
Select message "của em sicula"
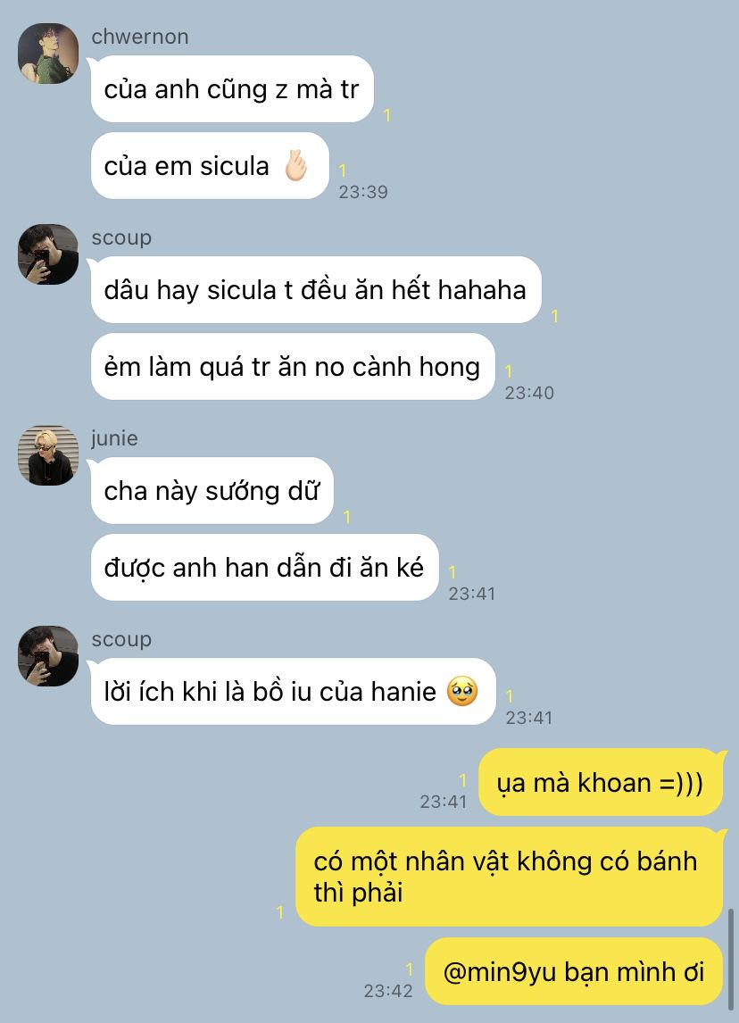pos(210,166)
